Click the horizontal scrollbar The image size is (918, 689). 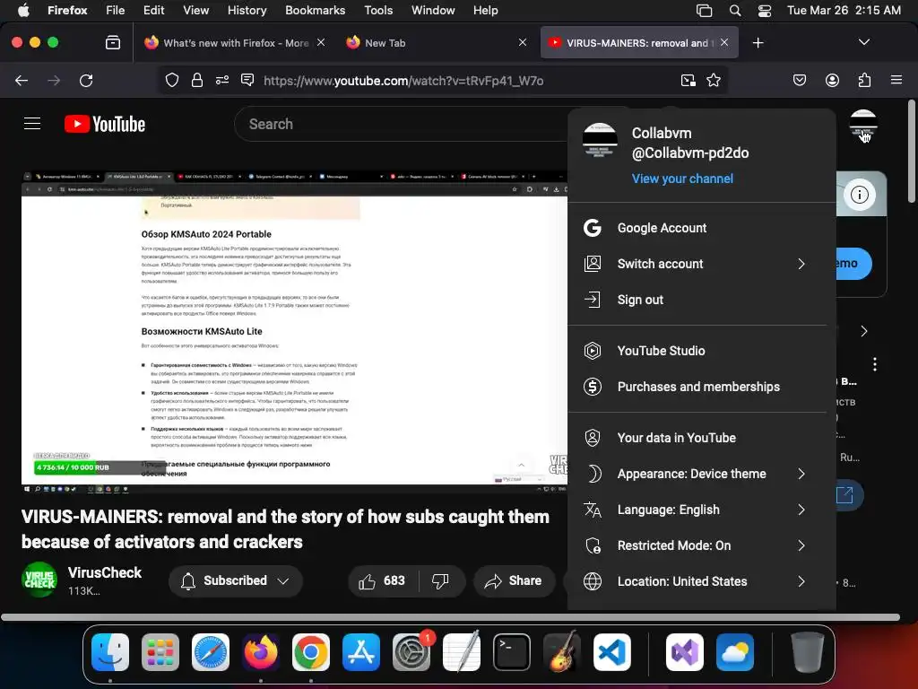point(450,617)
